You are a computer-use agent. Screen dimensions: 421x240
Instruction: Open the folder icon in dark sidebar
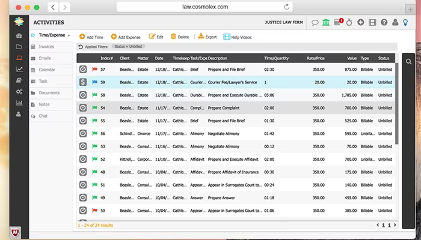pyautogui.click(x=19, y=47)
